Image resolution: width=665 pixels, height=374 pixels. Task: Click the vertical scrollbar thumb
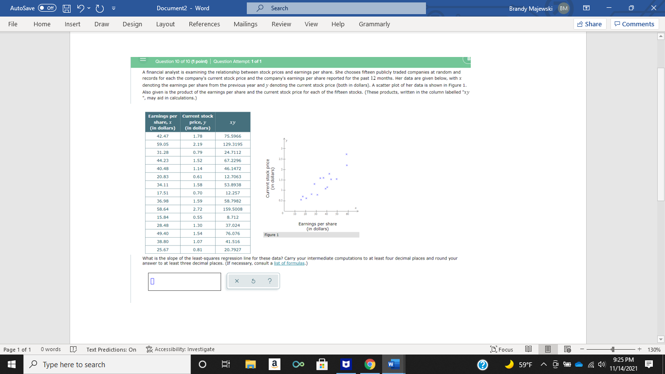coord(661,134)
